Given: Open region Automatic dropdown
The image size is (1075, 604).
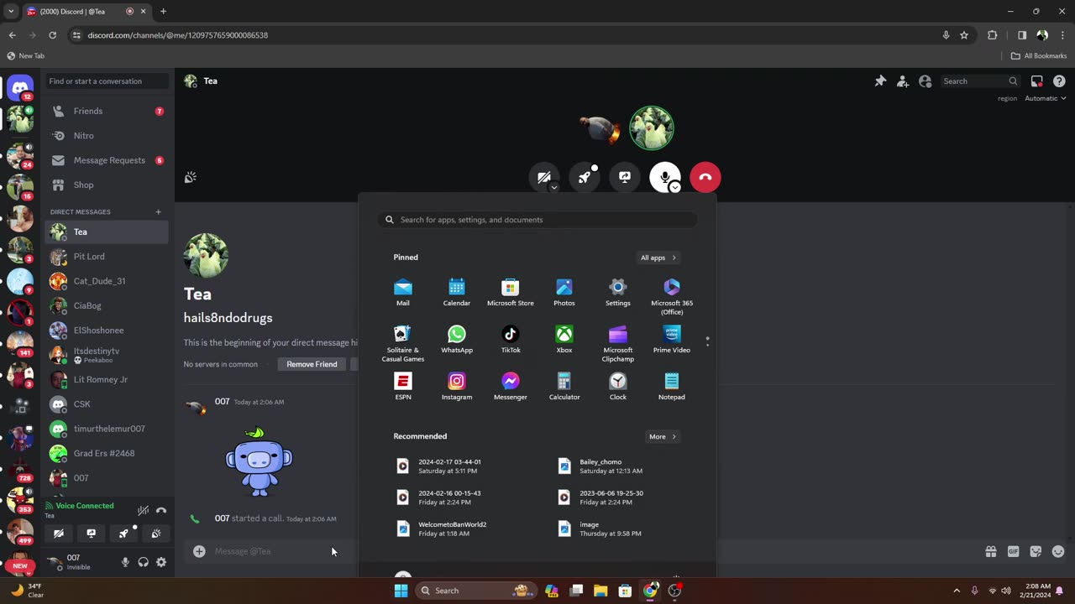Looking at the screenshot, I should point(1046,98).
